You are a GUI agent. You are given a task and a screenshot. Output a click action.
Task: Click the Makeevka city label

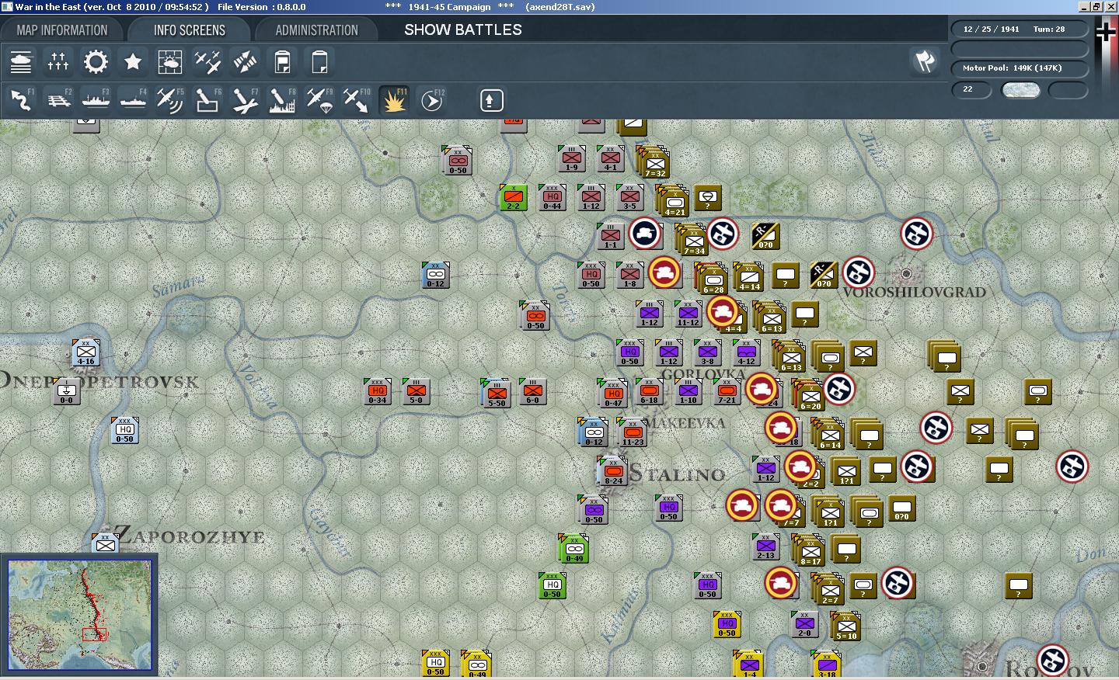click(686, 423)
